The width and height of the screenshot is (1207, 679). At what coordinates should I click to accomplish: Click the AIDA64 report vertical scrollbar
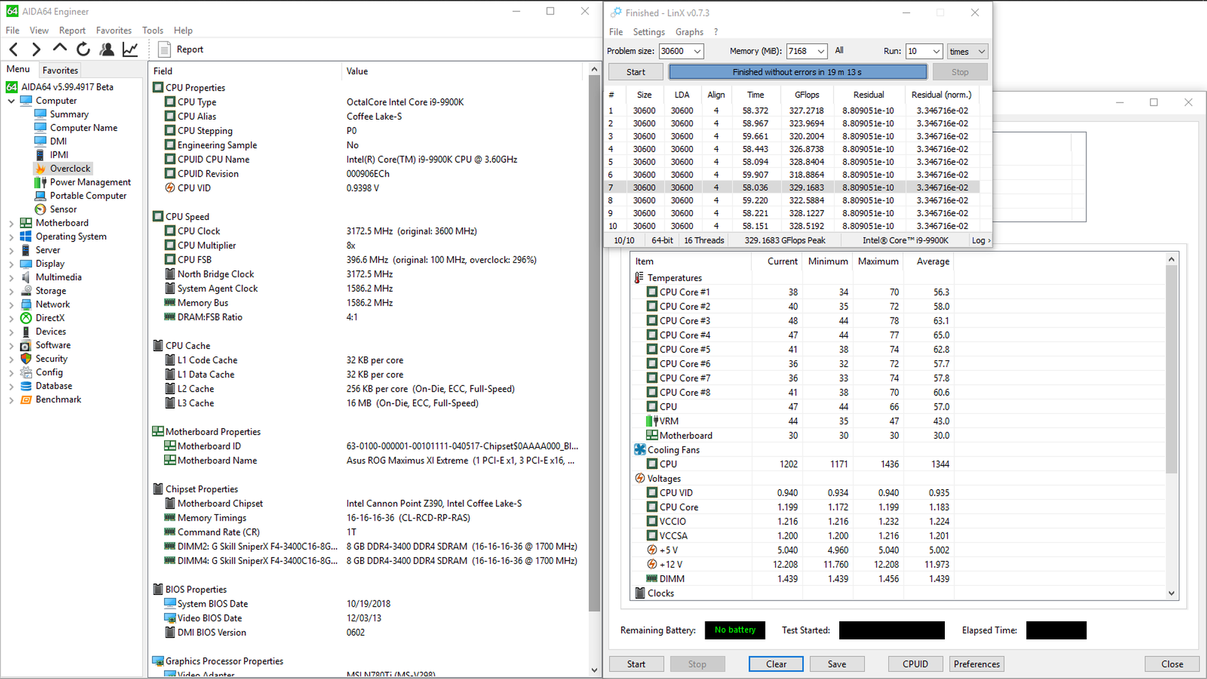pos(594,343)
